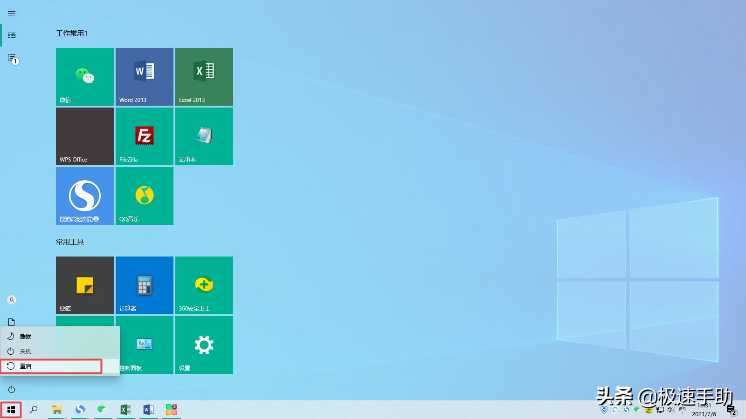746x419 pixels.
Task: Click the 360 security tray icon
Action: coord(649,410)
